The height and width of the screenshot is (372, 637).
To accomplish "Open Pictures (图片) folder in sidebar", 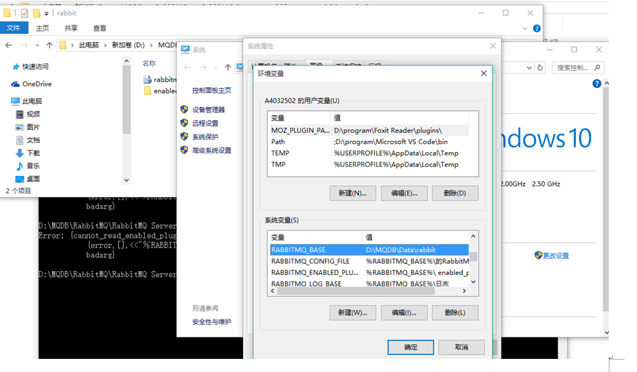I will (x=28, y=127).
